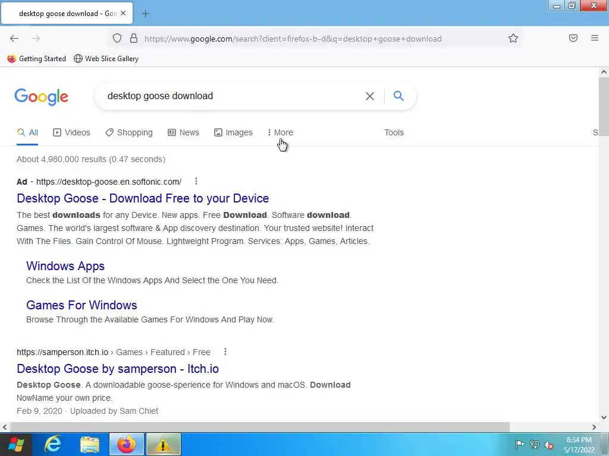This screenshot has height=456, width=609.
Task: Click the horizontal scrollbar thumb
Action: tap(259, 427)
